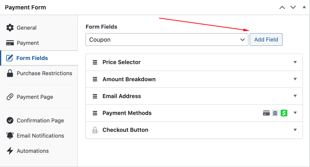
Task: Collapse the Payment Form panel
Action: [x=304, y=7]
